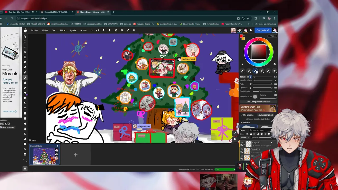Open the Admin menu
This screenshot has height=190, width=338.
[x=83, y=30]
